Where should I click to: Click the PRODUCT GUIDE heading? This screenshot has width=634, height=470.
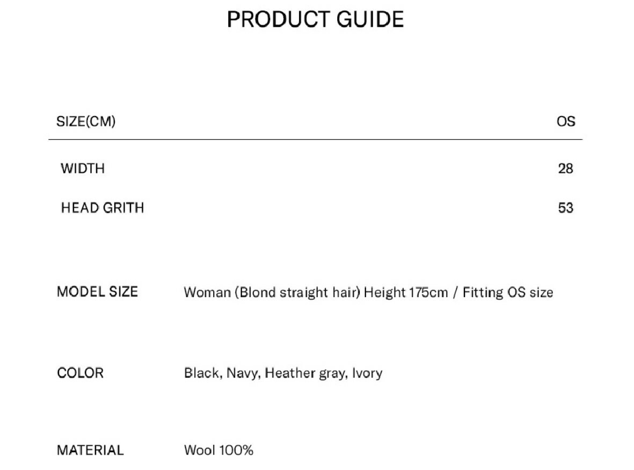pos(315,20)
